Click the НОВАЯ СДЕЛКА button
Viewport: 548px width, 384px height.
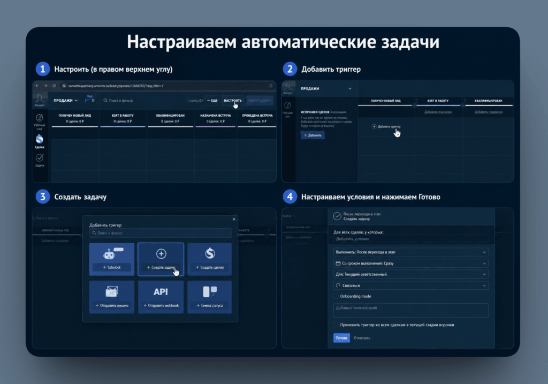[260, 100]
